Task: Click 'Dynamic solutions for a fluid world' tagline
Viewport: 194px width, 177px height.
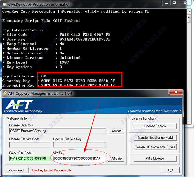Action: click(155, 111)
